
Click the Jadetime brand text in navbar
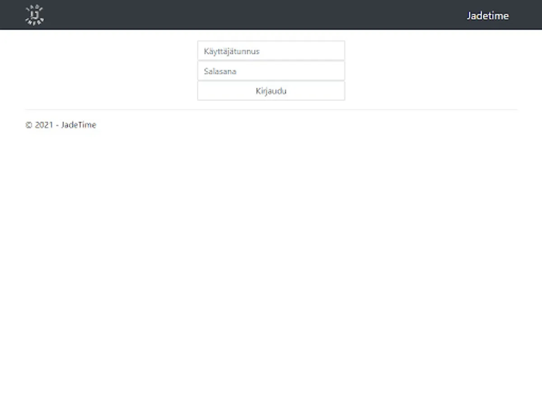tap(488, 15)
